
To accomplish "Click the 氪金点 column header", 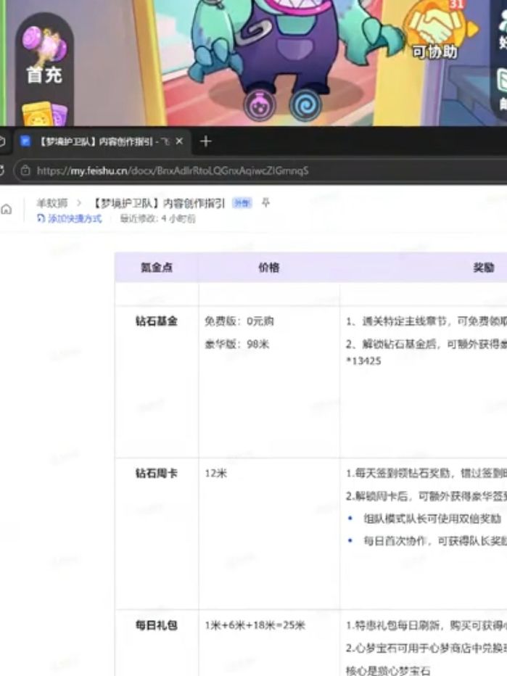I will pos(156,268).
